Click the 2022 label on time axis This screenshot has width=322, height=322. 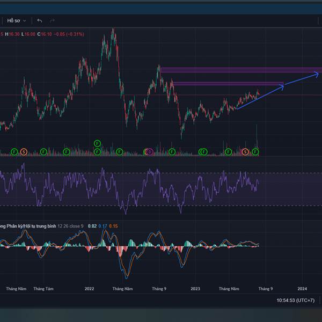[x=89, y=288]
